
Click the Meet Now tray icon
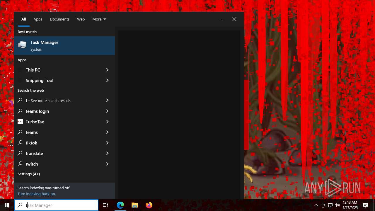click(x=323, y=205)
